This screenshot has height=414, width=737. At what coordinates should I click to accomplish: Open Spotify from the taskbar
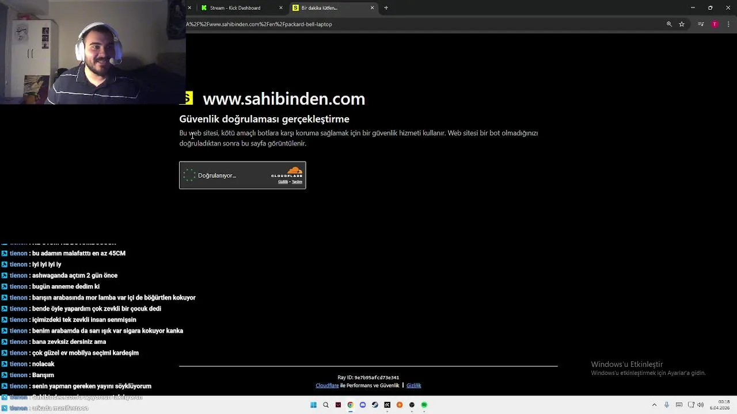pyautogui.click(x=424, y=405)
